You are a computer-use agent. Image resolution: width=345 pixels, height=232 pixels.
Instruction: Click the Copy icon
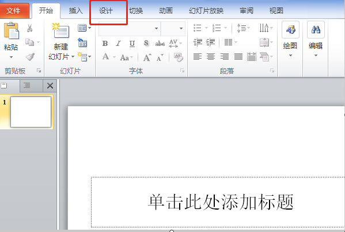tap(30, 42)
